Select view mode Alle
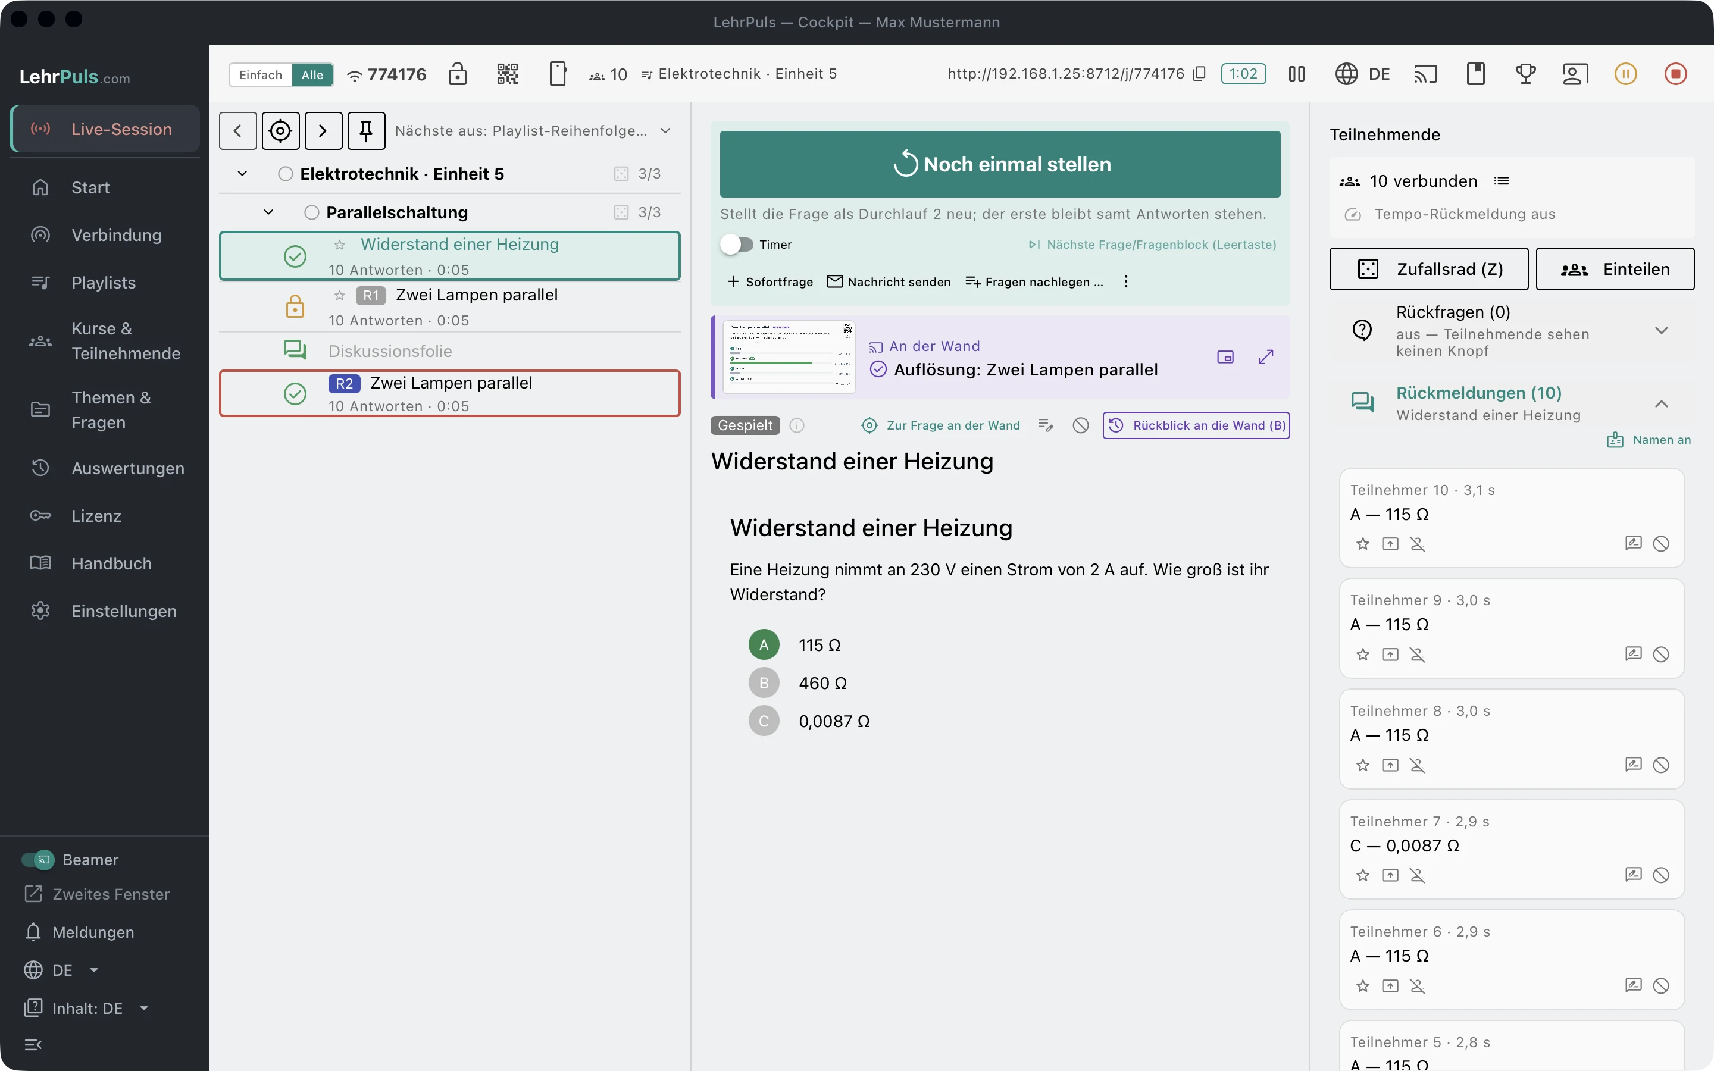This screenshot has width=1714, height=1071. click(312, 75)
